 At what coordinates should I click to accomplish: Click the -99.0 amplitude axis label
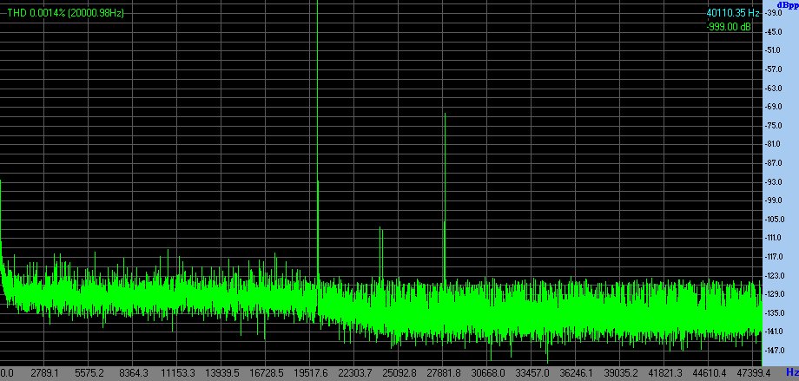click(x=774, y=200)
